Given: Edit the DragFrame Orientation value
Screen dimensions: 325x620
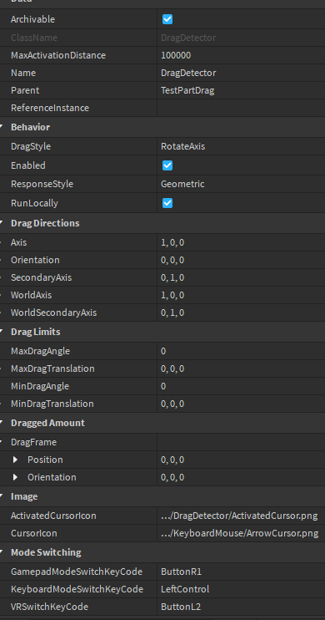Looking at the screenshot, I should 241,477.
